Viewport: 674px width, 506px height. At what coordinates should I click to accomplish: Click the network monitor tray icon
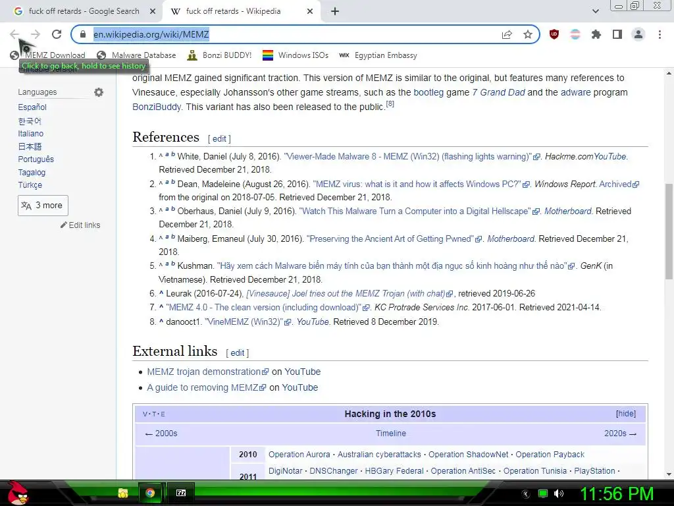coord(543,493)
